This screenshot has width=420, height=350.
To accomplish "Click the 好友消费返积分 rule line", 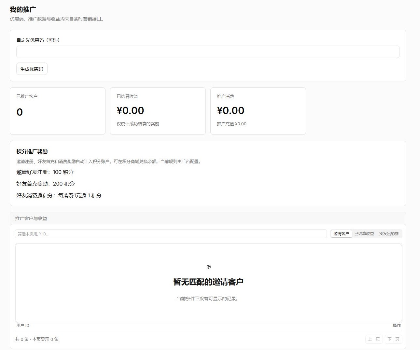I will click(59, 195).
